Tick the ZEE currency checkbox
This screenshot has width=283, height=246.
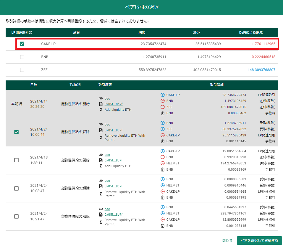(22, 70)
